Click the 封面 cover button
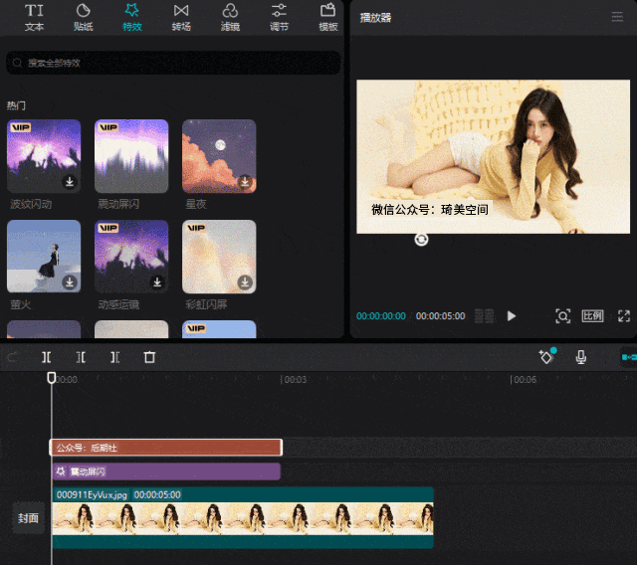This screenshot has height=565, width=637. pyautogui.click(x=29, y=518)
